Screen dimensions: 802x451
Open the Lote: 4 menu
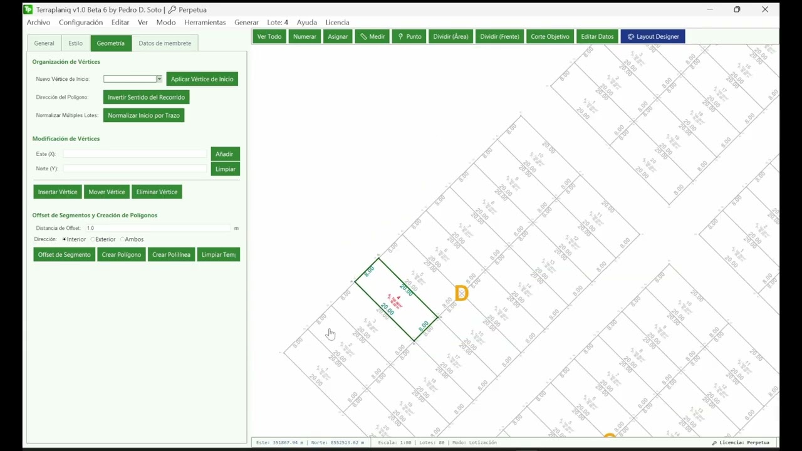tap(278, 22)
